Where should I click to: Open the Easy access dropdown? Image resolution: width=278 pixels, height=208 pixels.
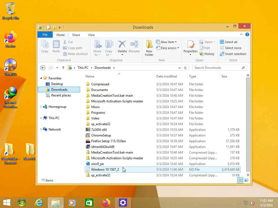pos(168,48)
